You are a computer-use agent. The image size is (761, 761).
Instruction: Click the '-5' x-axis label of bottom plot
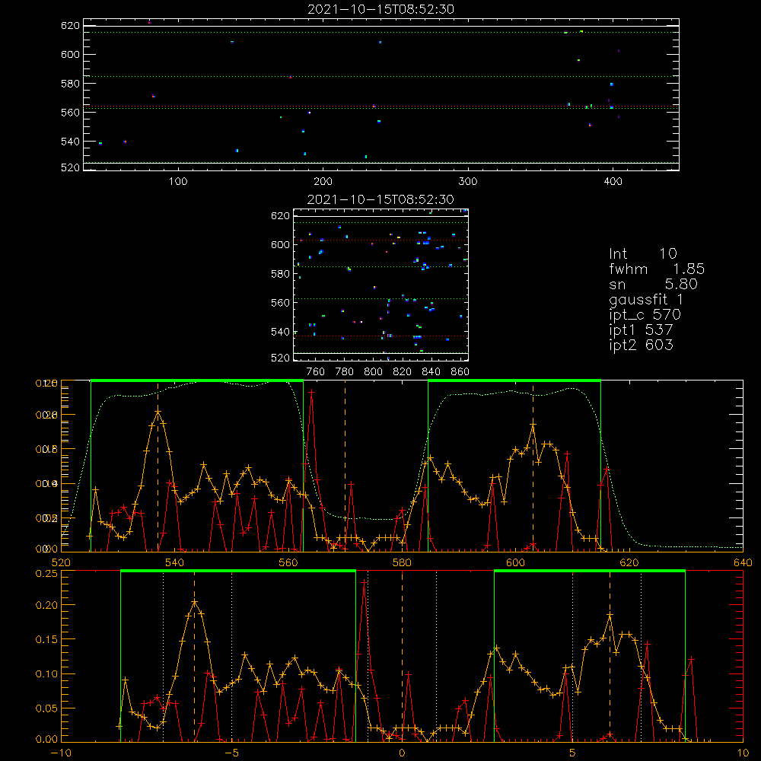(231, 753)
